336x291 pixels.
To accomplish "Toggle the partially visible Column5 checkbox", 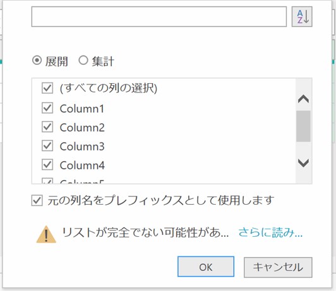I will tap(47, 181).
